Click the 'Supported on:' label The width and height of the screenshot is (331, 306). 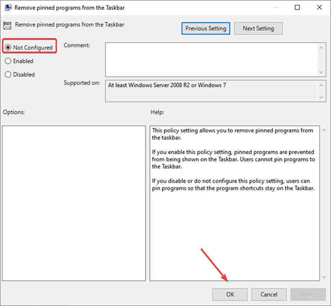click(82, 83)
